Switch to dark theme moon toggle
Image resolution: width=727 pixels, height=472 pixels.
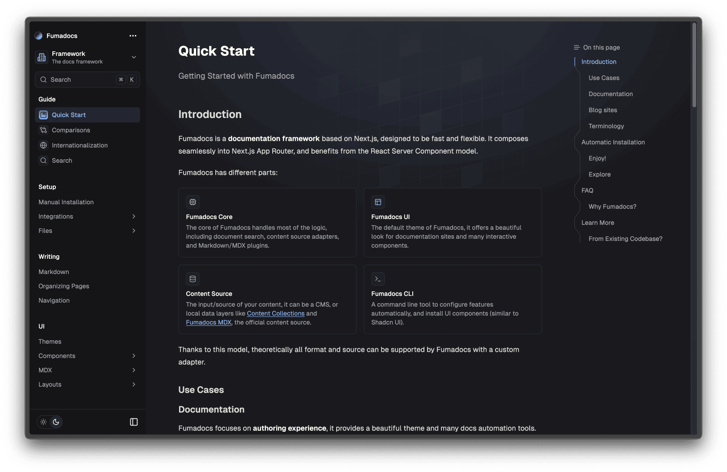pos(56,422)
